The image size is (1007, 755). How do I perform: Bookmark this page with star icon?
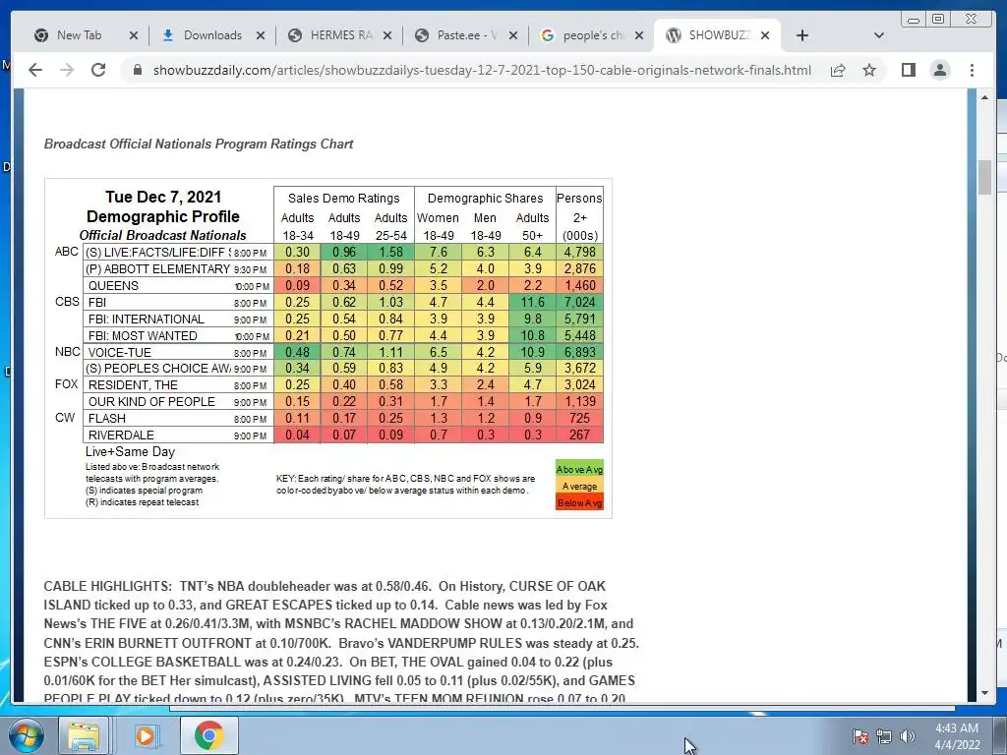click(x=869, y=70)
